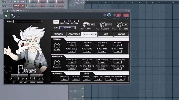Open the PRESET dropdown
The image size is (179, 100).
coord(27,22)
